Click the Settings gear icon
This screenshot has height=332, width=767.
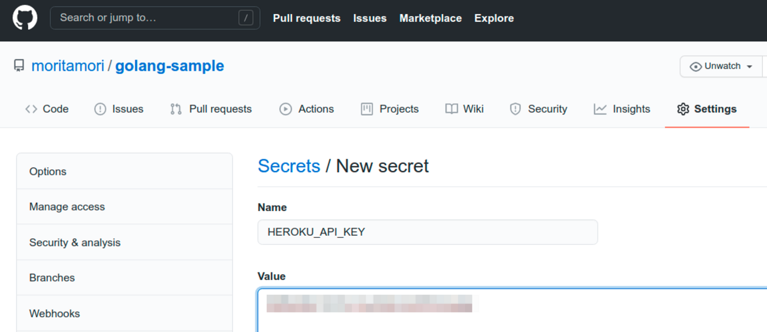(683, 109)
